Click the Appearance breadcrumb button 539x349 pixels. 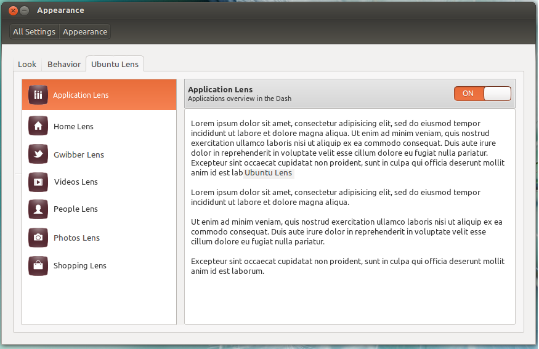click(x=85, y=31)
